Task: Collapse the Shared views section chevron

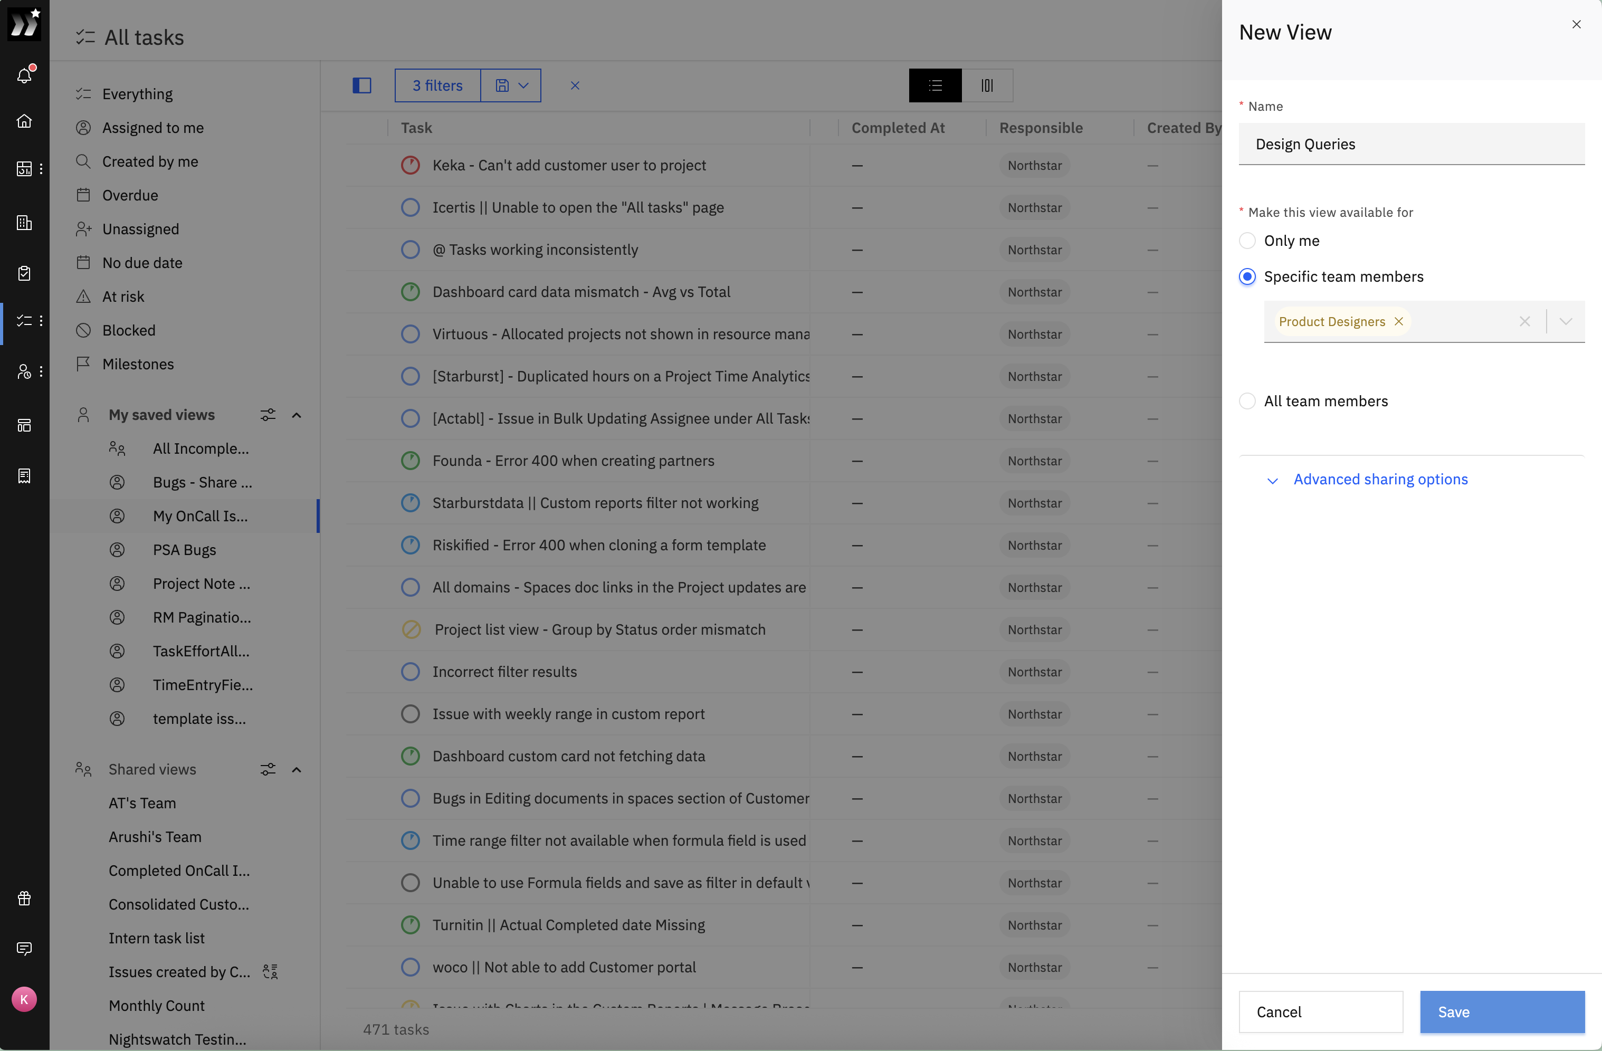Action: click(296, 770)
